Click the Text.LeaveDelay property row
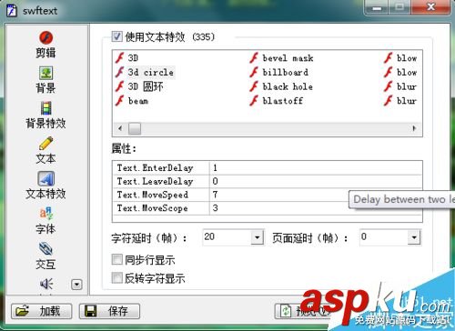The height and width of the screenshot is (331, 455). pos(268,181)
